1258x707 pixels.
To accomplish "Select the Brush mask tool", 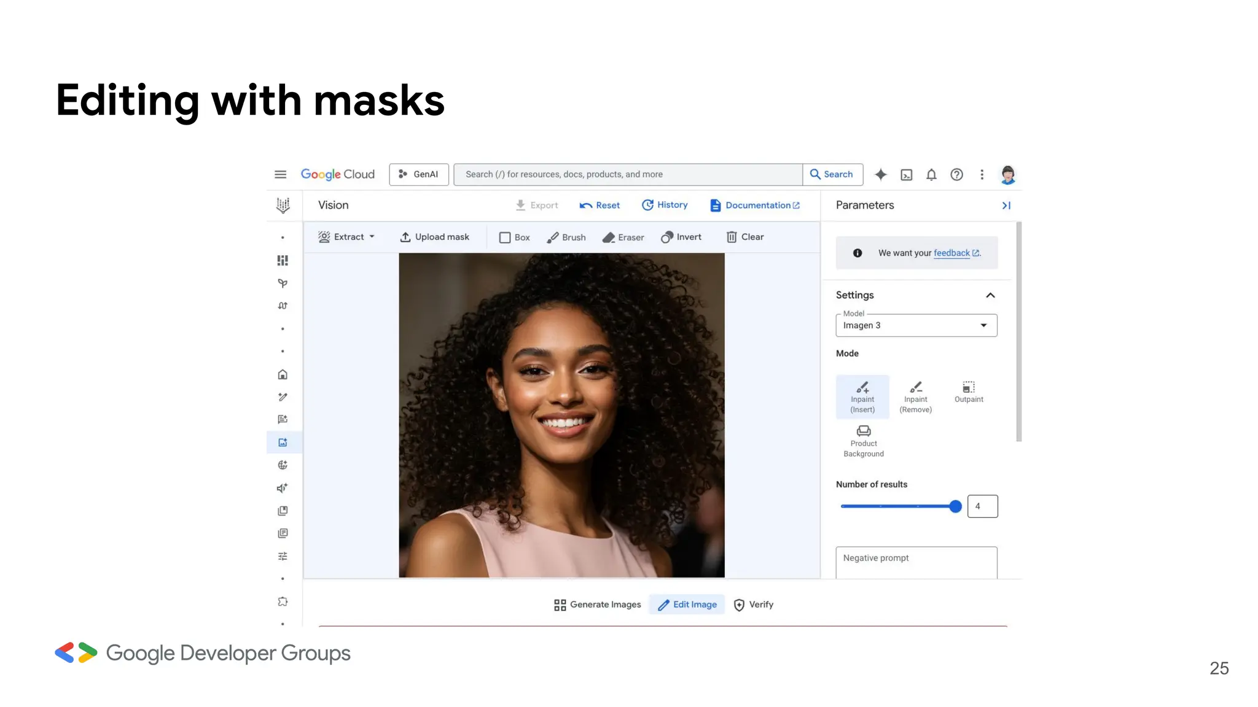I will tap(566, 238).
